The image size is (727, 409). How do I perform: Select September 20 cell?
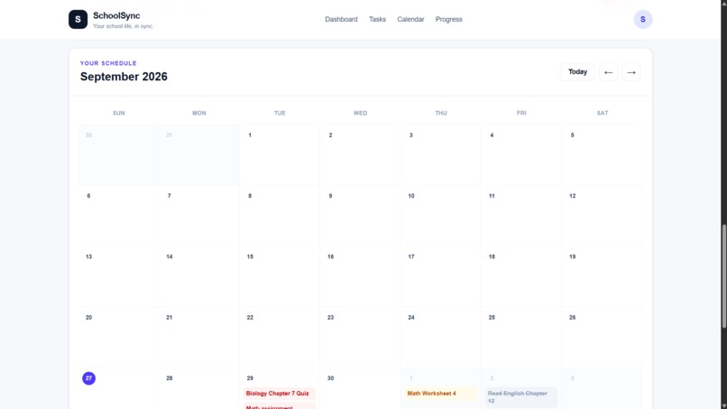119,338
